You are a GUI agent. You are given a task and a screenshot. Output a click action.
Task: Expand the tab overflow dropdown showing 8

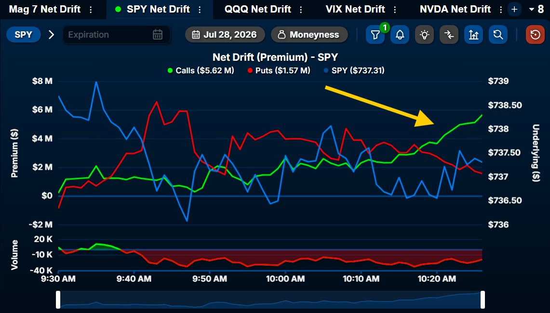pyautogui.click(x=537, y=10)
